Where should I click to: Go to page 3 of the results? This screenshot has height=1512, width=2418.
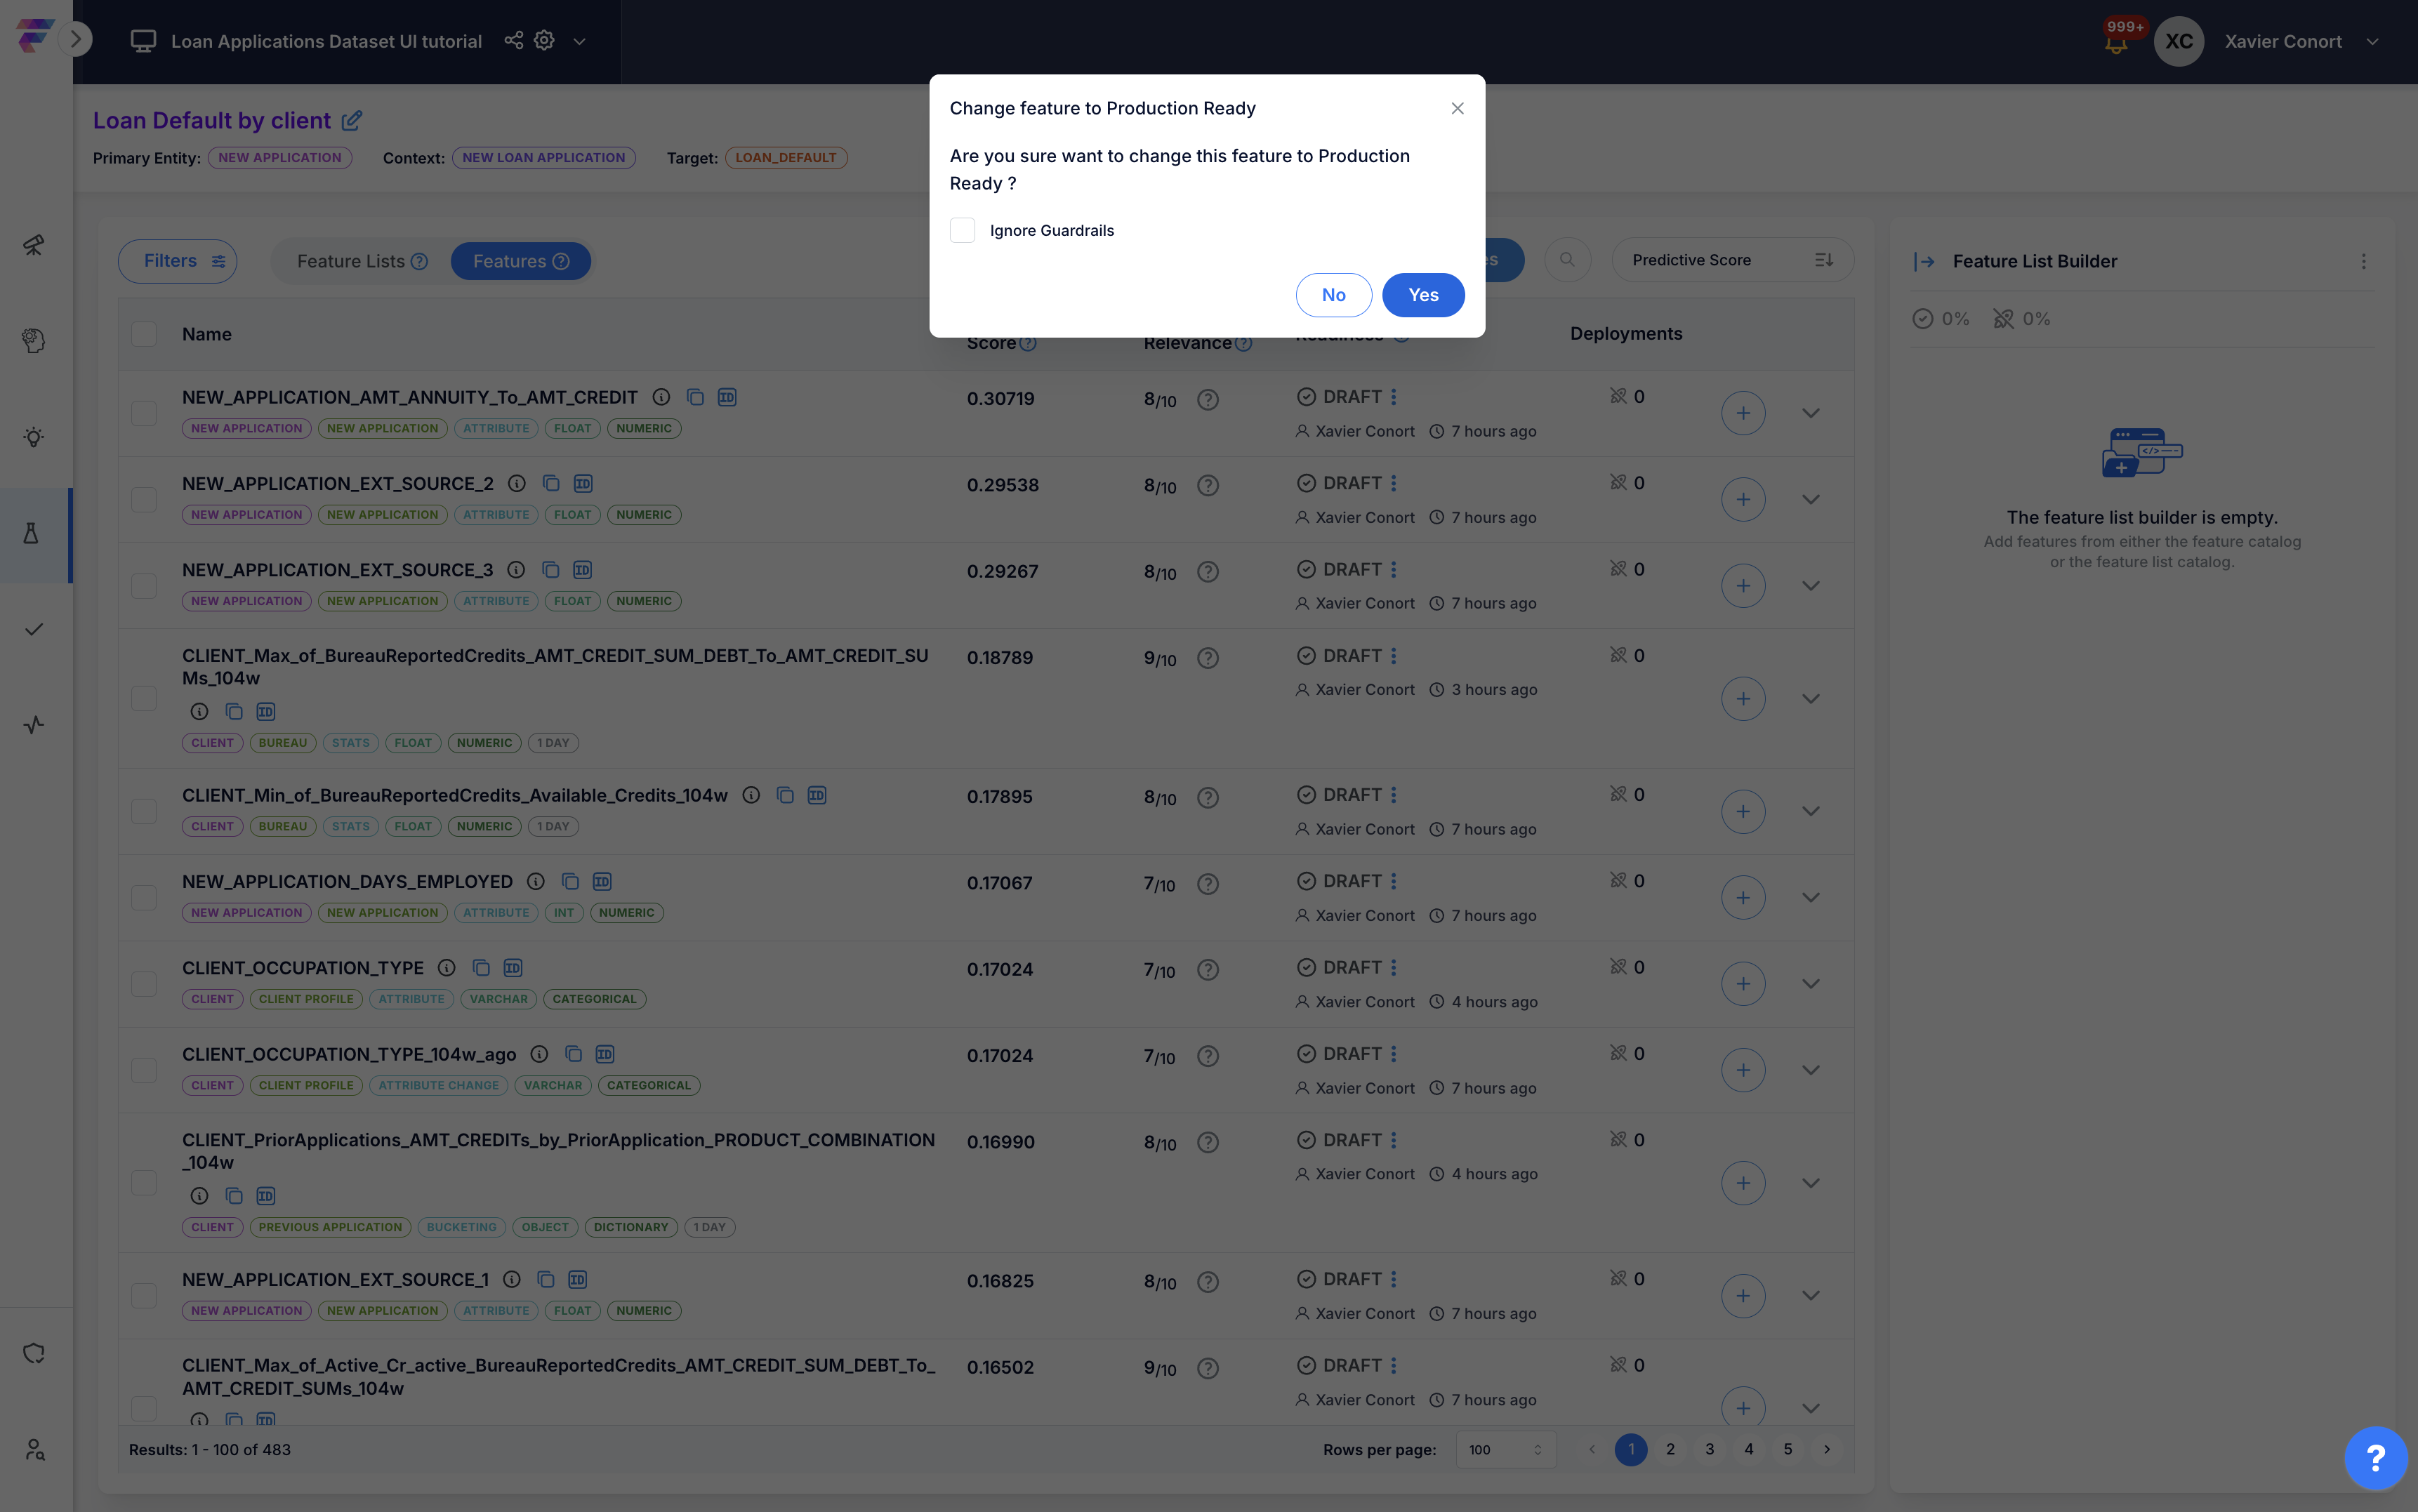click(1709, 1449)
